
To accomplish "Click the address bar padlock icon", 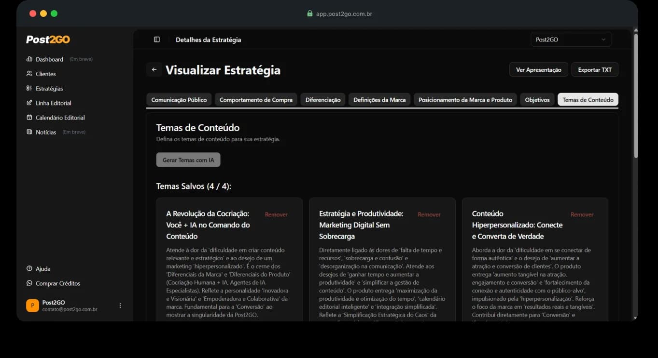I will pos(310,13).
